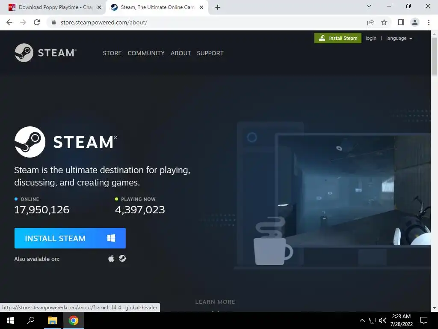Open the COMMUNITY menu
The width and height of the screenshot is (438, 329).
[146, 53]
